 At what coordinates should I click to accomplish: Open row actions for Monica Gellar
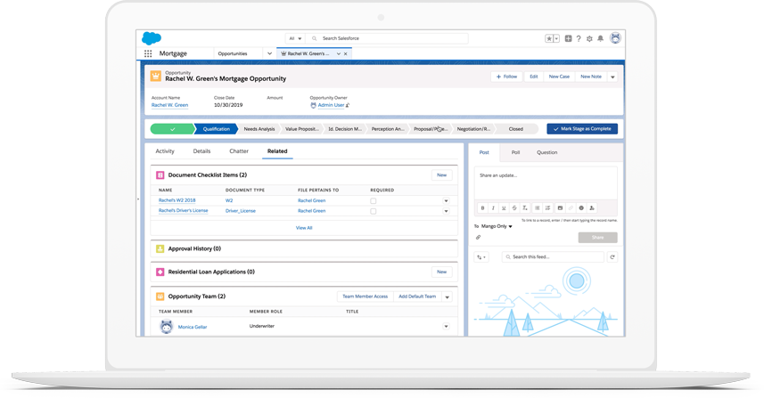(x=446, y=327)
